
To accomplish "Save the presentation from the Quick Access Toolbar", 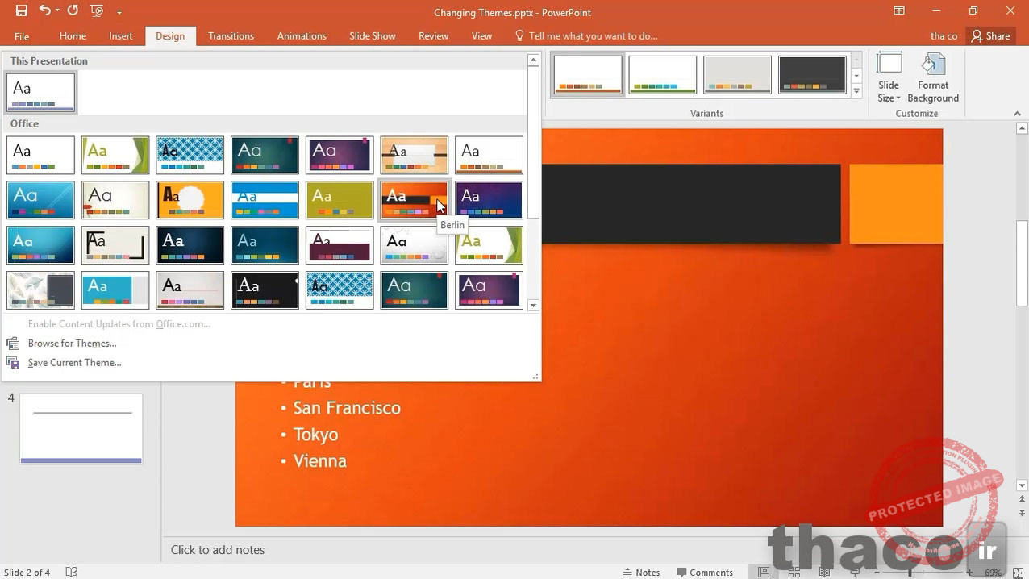I will click(21, 11).
